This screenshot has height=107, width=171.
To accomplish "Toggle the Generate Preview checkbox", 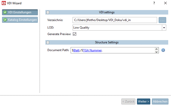I will [74, 34].
